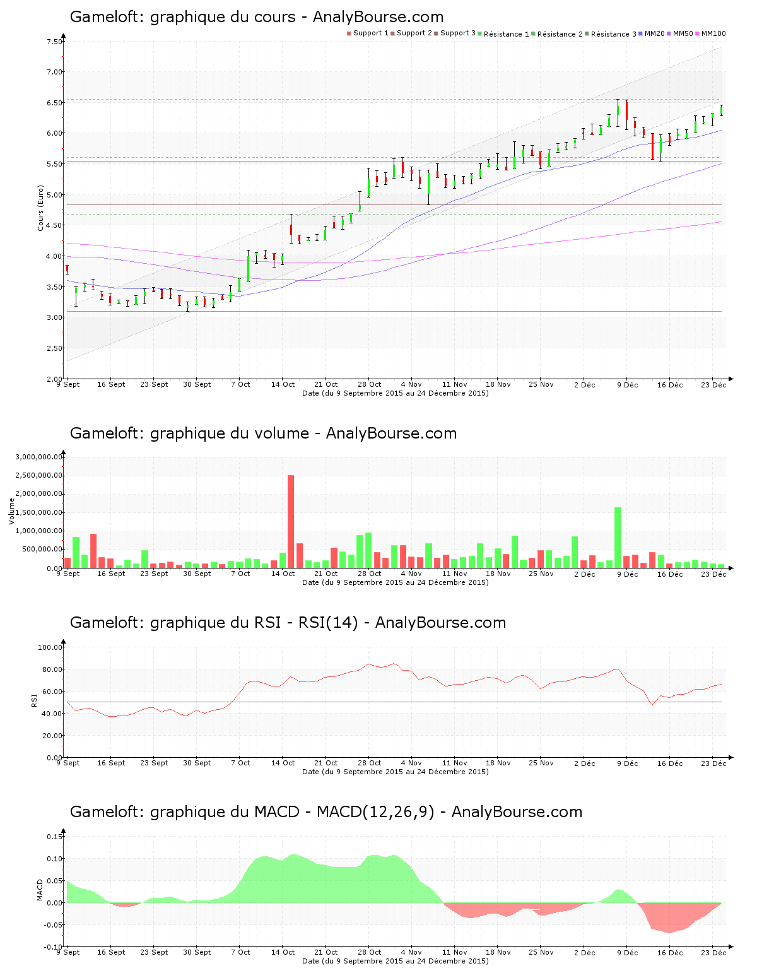Click the '23 Déc' date on the price chart
Screen dimensions: 757x978
click(714, 384)
